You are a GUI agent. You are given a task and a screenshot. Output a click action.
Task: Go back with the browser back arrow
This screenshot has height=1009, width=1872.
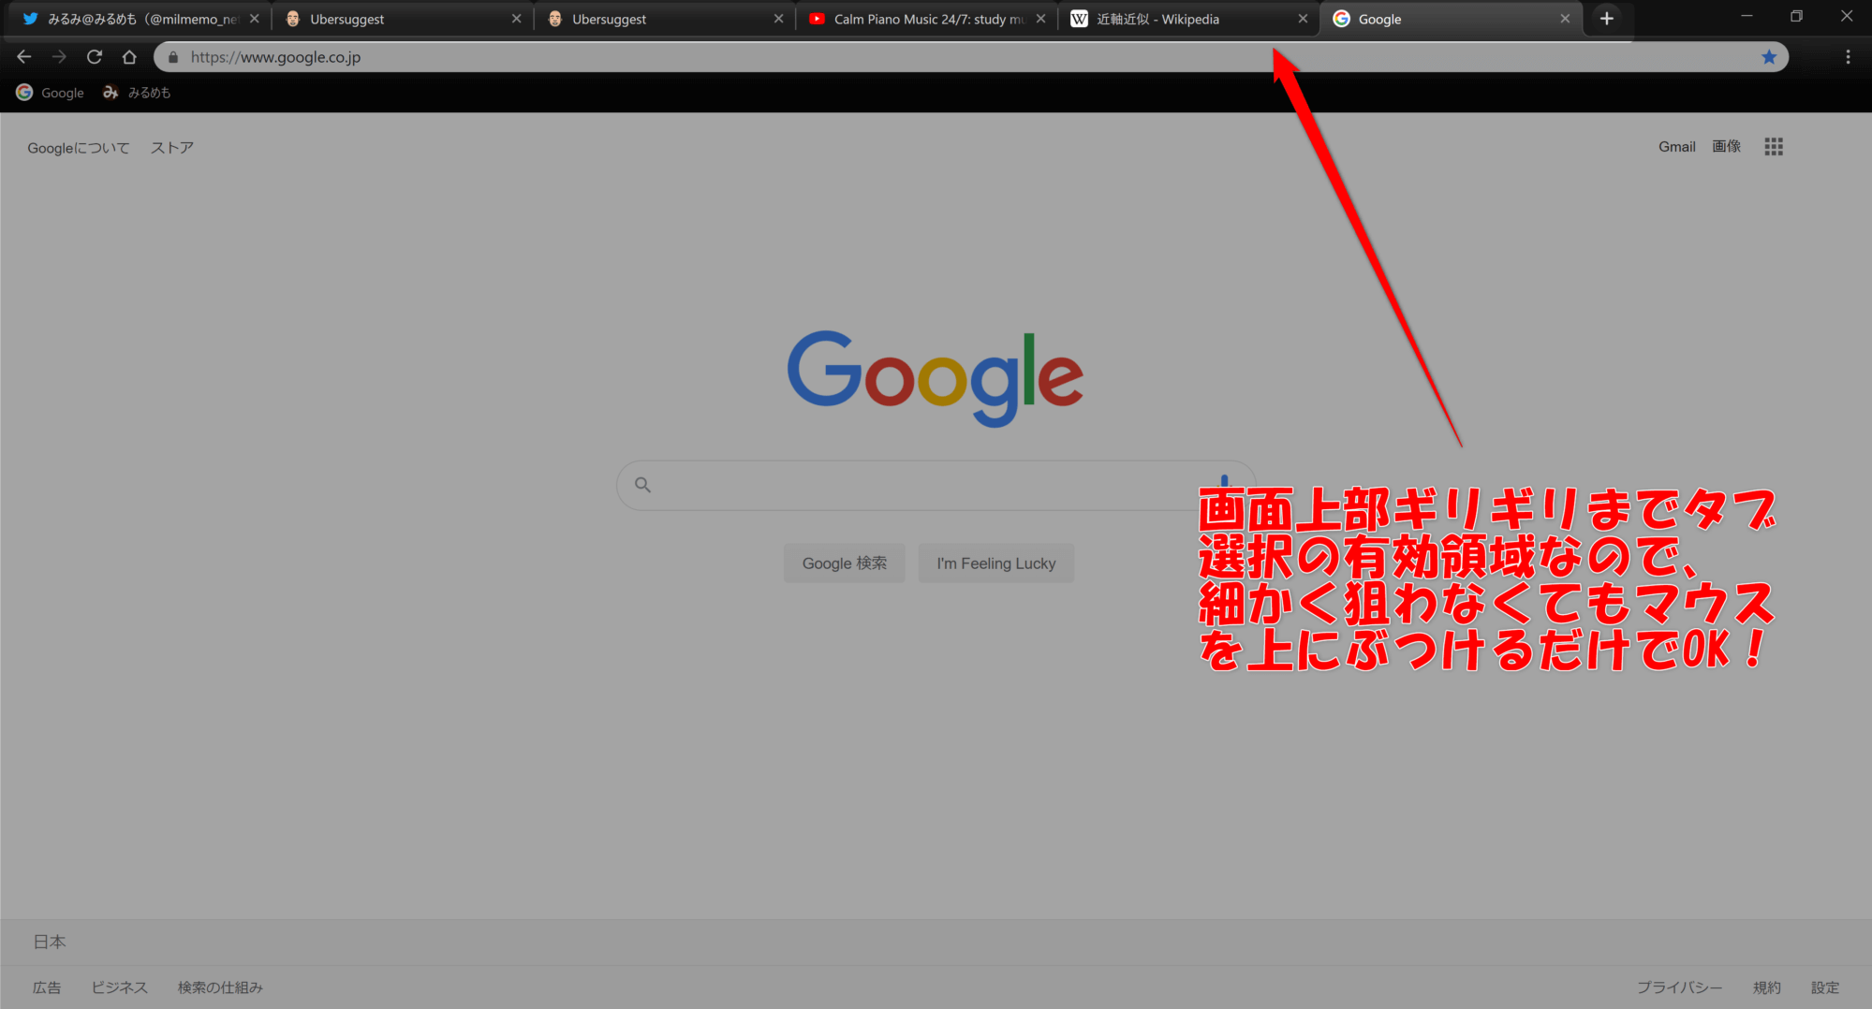pos(24,57)
